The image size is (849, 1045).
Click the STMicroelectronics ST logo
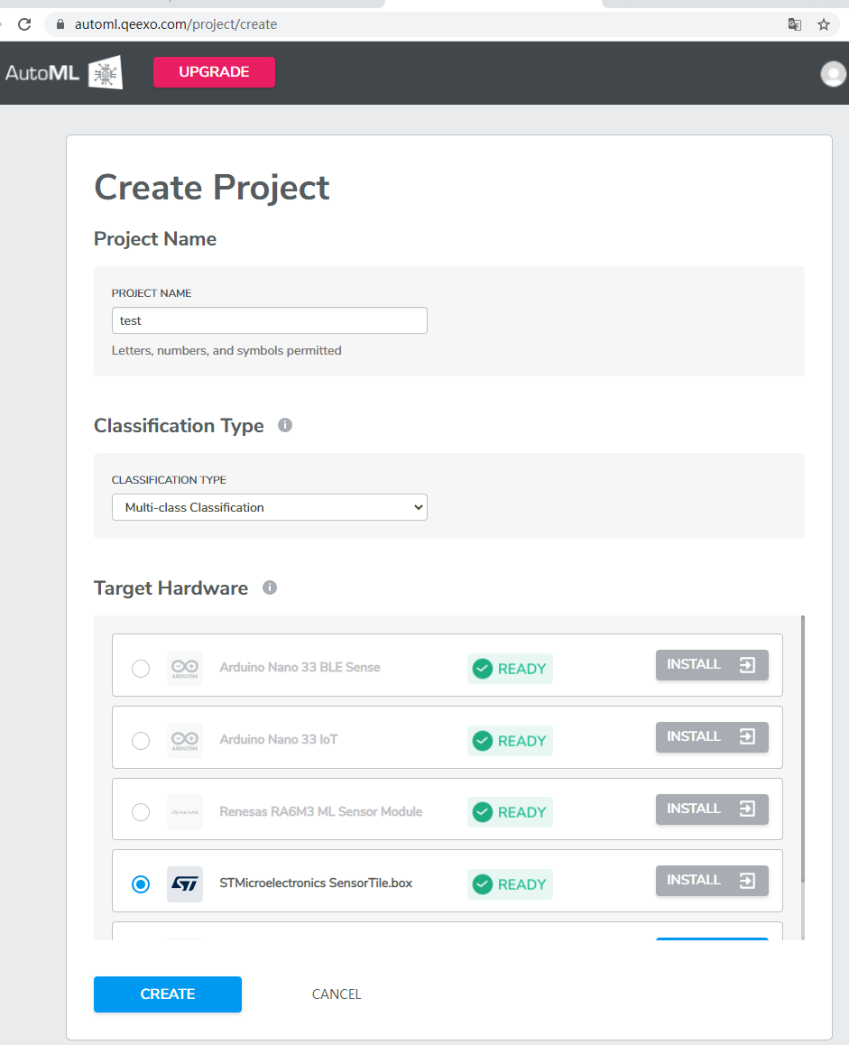coord(185,883)
